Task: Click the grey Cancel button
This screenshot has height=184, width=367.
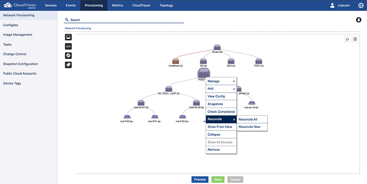Action: click(235, 180)
